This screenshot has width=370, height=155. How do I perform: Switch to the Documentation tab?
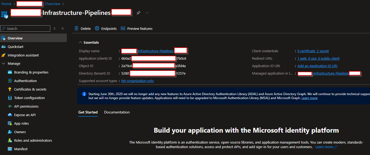coord(117,112)
